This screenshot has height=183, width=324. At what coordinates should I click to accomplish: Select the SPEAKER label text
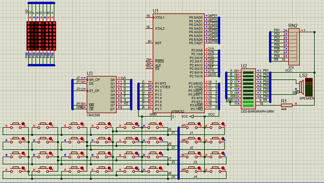click(x=307, y=98)
